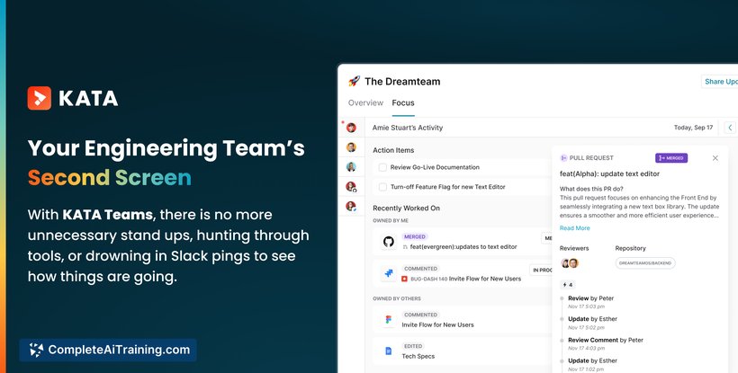Screen dimensions: 738x373
Task: Click Today, Sep 17 date label
Action: point(693,128)
